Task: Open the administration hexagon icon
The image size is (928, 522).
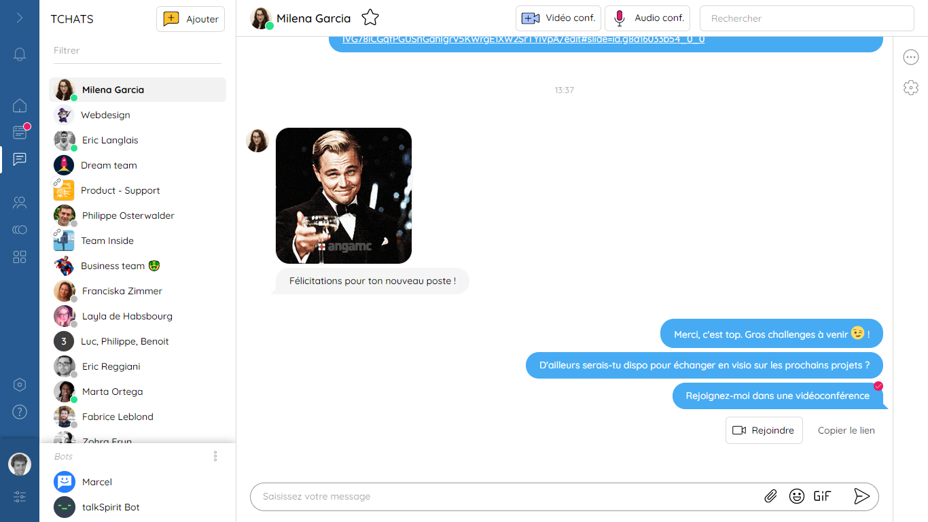Action: 20,385
